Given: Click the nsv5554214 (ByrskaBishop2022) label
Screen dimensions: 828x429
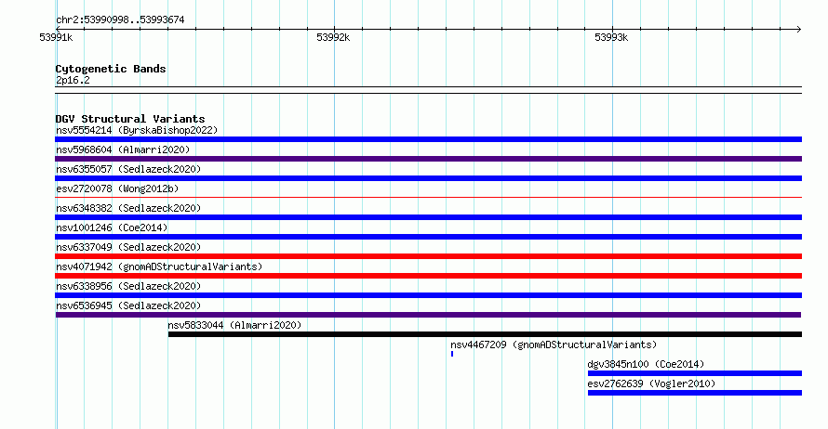Looking at the screenshot, I should [x=137, y=130].
